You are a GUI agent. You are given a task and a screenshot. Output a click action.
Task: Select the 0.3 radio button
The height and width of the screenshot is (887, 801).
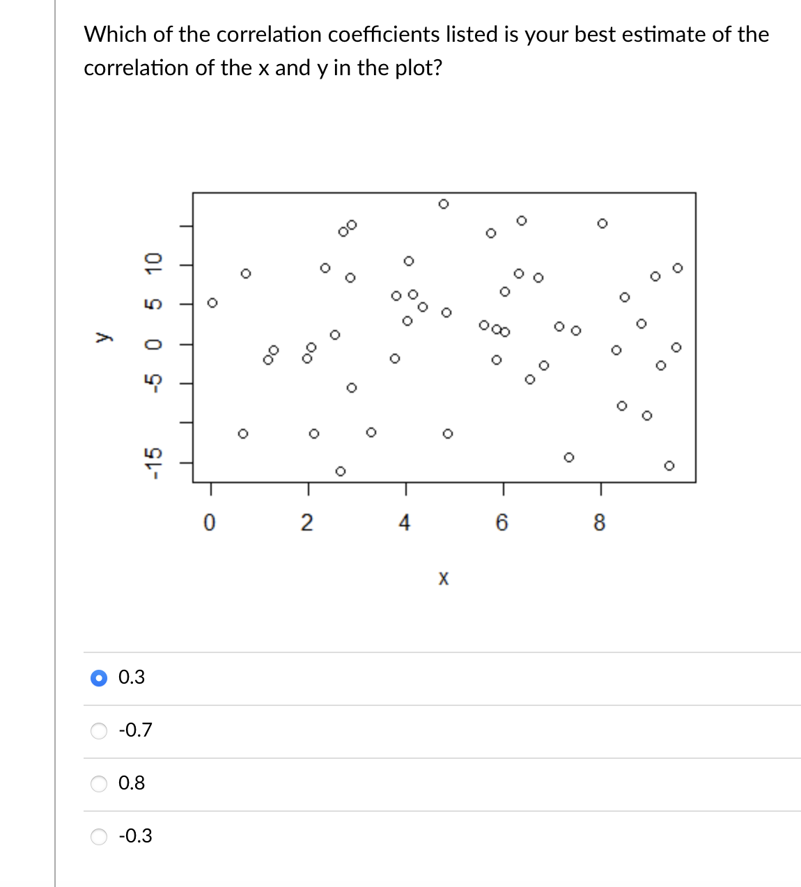(x=98, y=679)
